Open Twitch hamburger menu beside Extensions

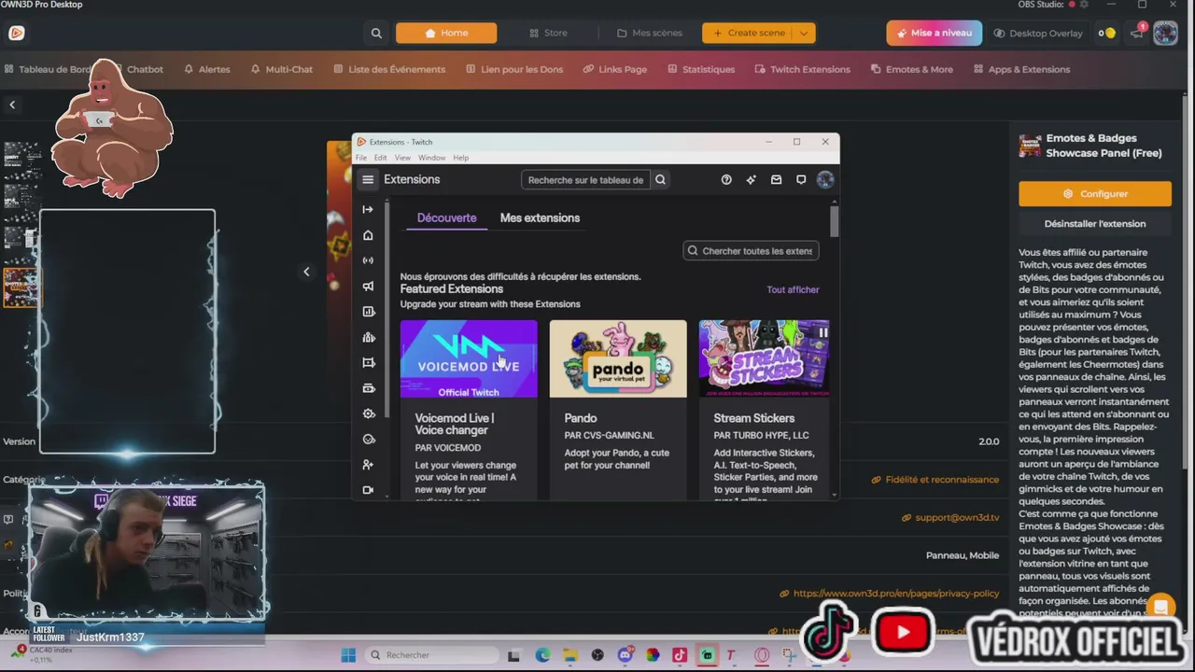[368, 180]
